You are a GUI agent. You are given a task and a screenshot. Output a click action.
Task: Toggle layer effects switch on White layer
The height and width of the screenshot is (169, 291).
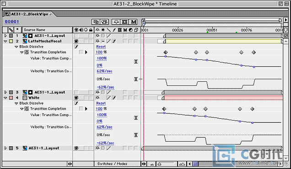[x=114, y=98]
